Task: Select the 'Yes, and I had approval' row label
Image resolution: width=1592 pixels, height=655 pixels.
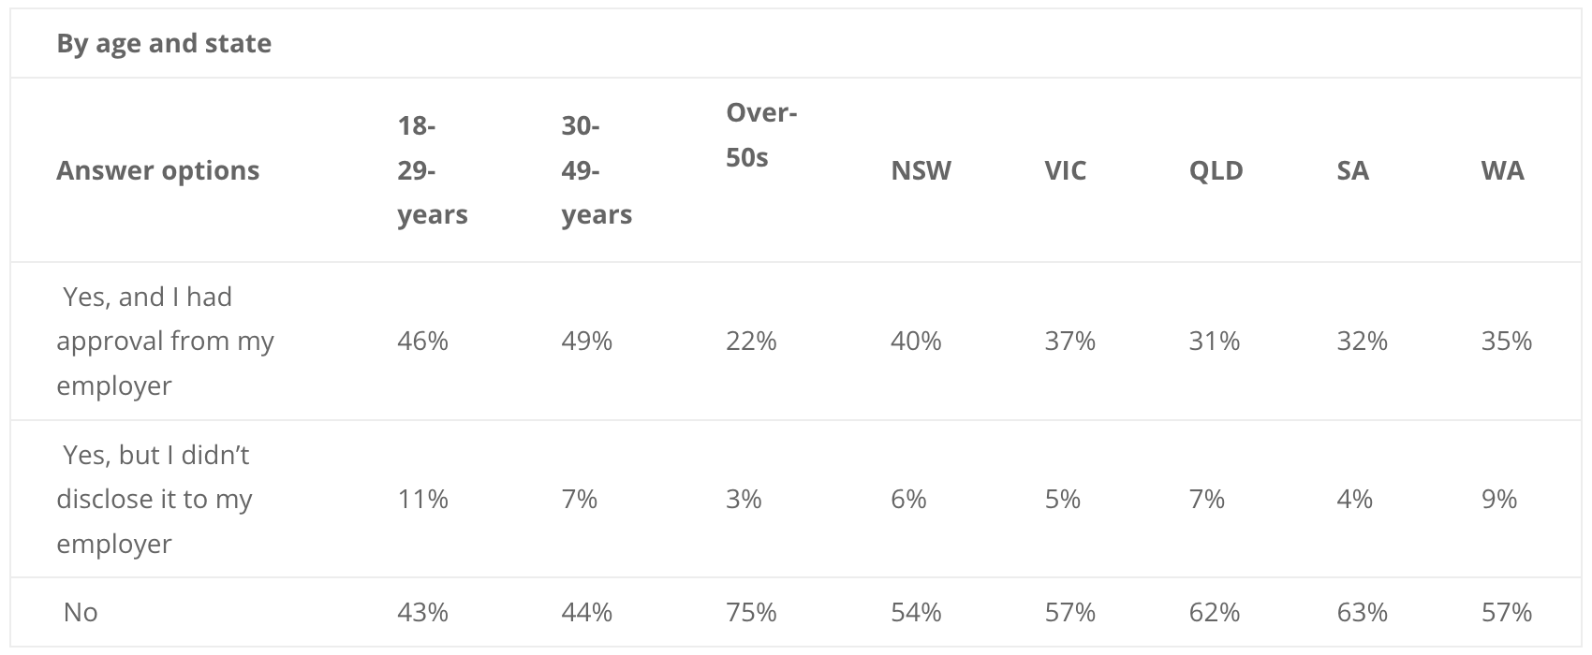Action: 165,341
